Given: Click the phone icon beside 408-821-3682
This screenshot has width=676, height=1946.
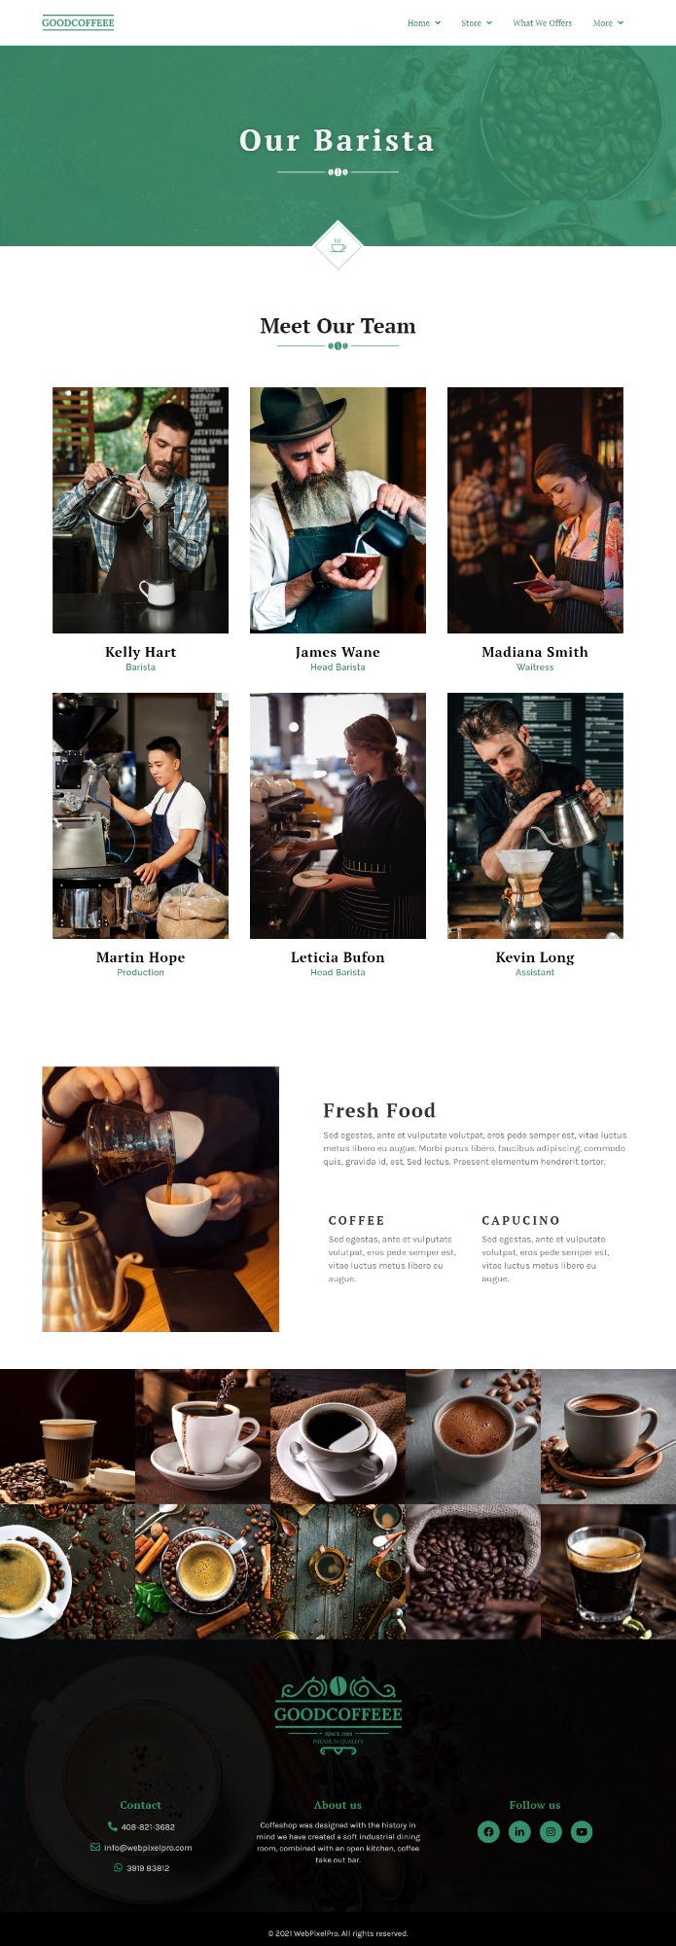Looking at the screenshot, I should [x=113, y=1826].
